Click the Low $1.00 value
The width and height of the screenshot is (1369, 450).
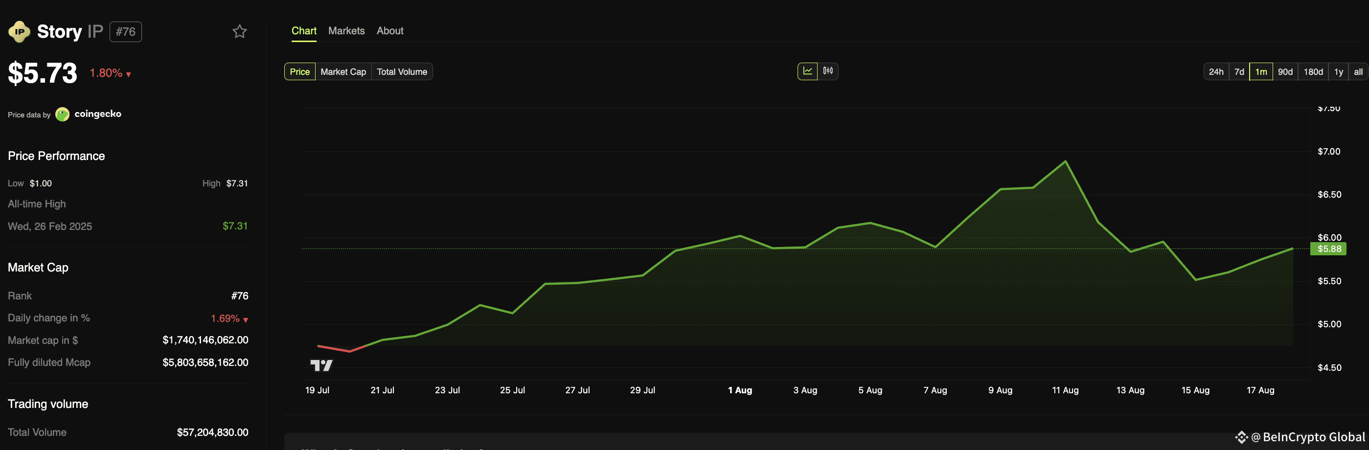tap(41, 183)
